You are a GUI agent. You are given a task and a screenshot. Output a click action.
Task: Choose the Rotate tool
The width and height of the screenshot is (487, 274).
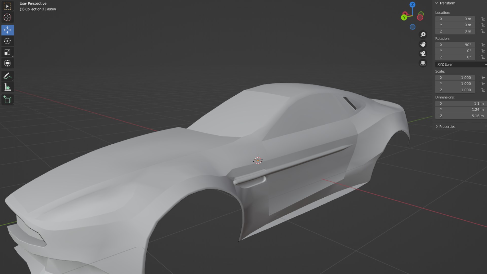7,41
